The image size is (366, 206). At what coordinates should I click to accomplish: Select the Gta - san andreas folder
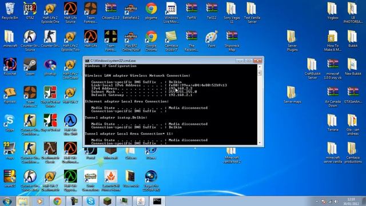[x=353, y=125]
